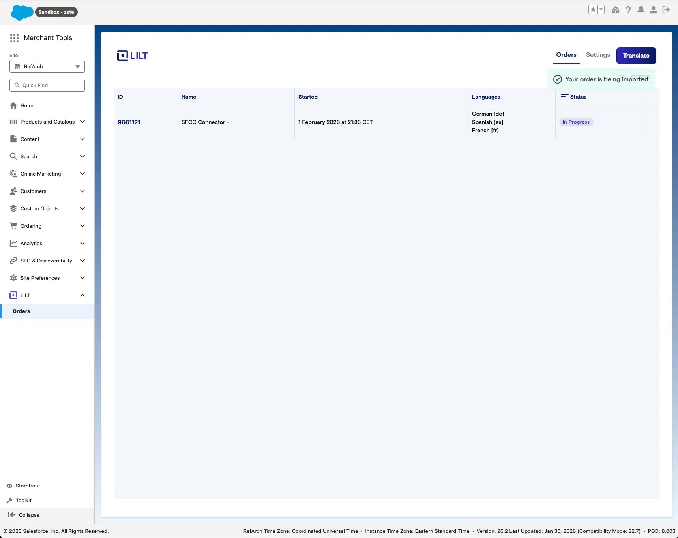Click the German [de] language entry
Screen dimensions: 678x538
(x=488, y=114)
